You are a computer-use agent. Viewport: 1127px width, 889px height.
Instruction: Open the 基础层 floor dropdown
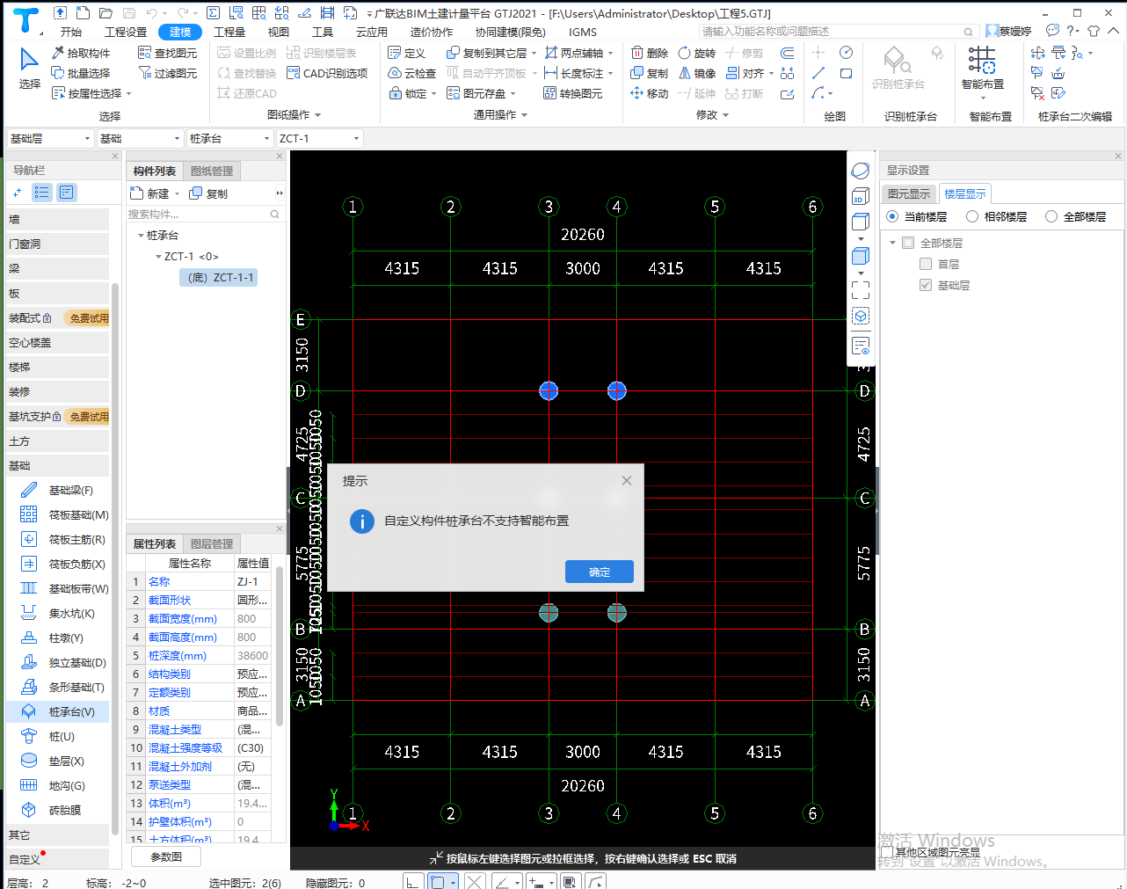coord(50,138)
